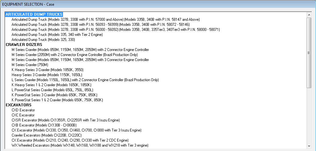Select the EXCAVATORS category header
316x151 pixels.
tap(19, 105)
